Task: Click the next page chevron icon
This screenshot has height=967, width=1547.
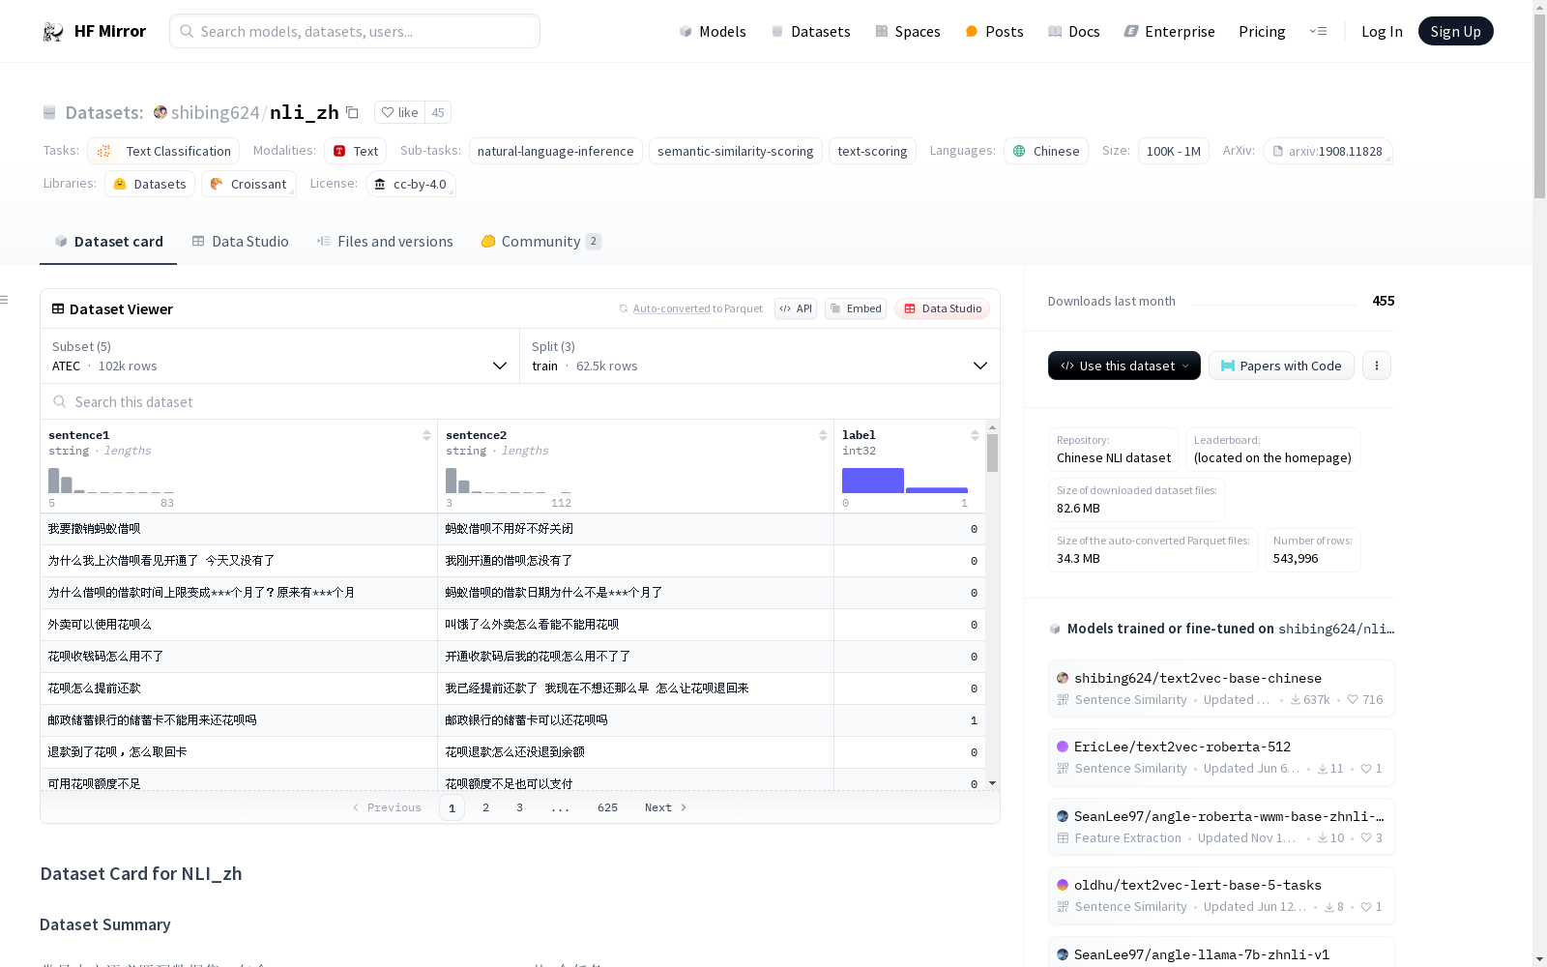Action: (684, 807)
